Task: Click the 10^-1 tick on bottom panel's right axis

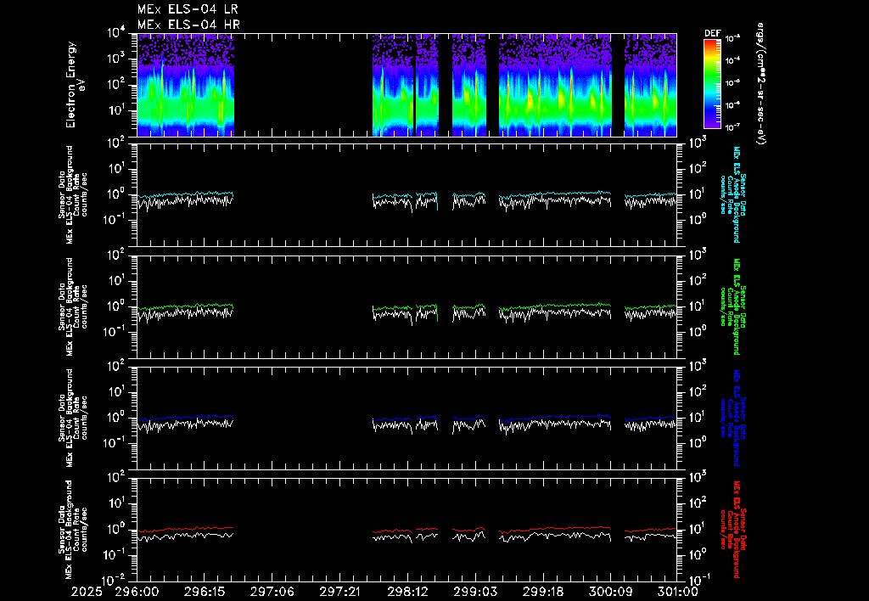Action: [699, 580]
